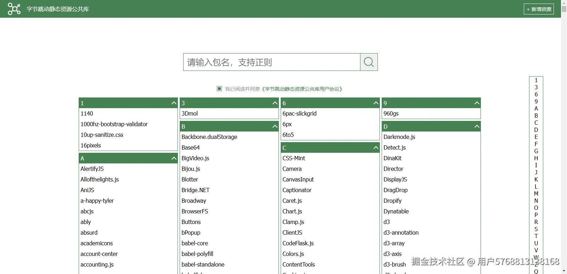Jump to index letter D
This screenshot has height=274, width=567.
pos(536,130)
